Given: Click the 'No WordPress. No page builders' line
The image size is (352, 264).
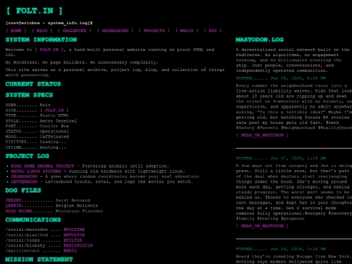Looking at the screenshot, I should (82, 63).
